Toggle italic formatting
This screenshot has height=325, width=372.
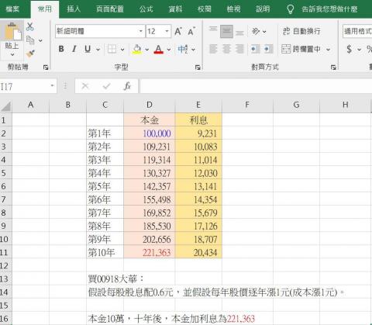pos(74,49)
